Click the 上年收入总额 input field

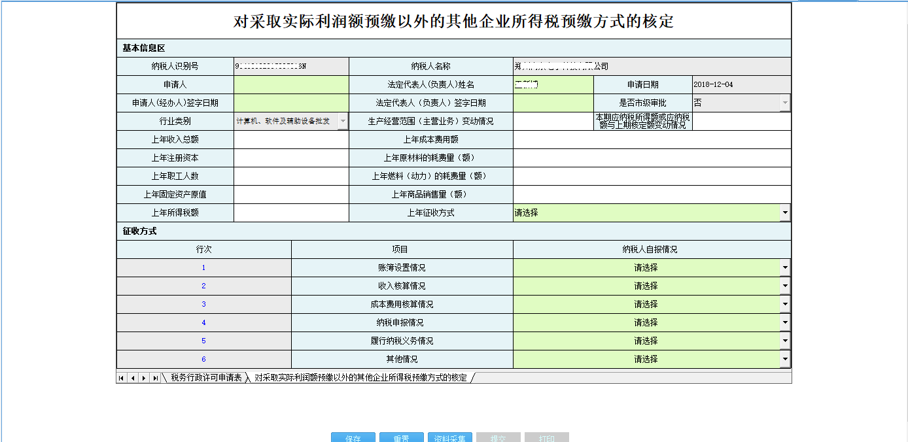coord(290,139)
